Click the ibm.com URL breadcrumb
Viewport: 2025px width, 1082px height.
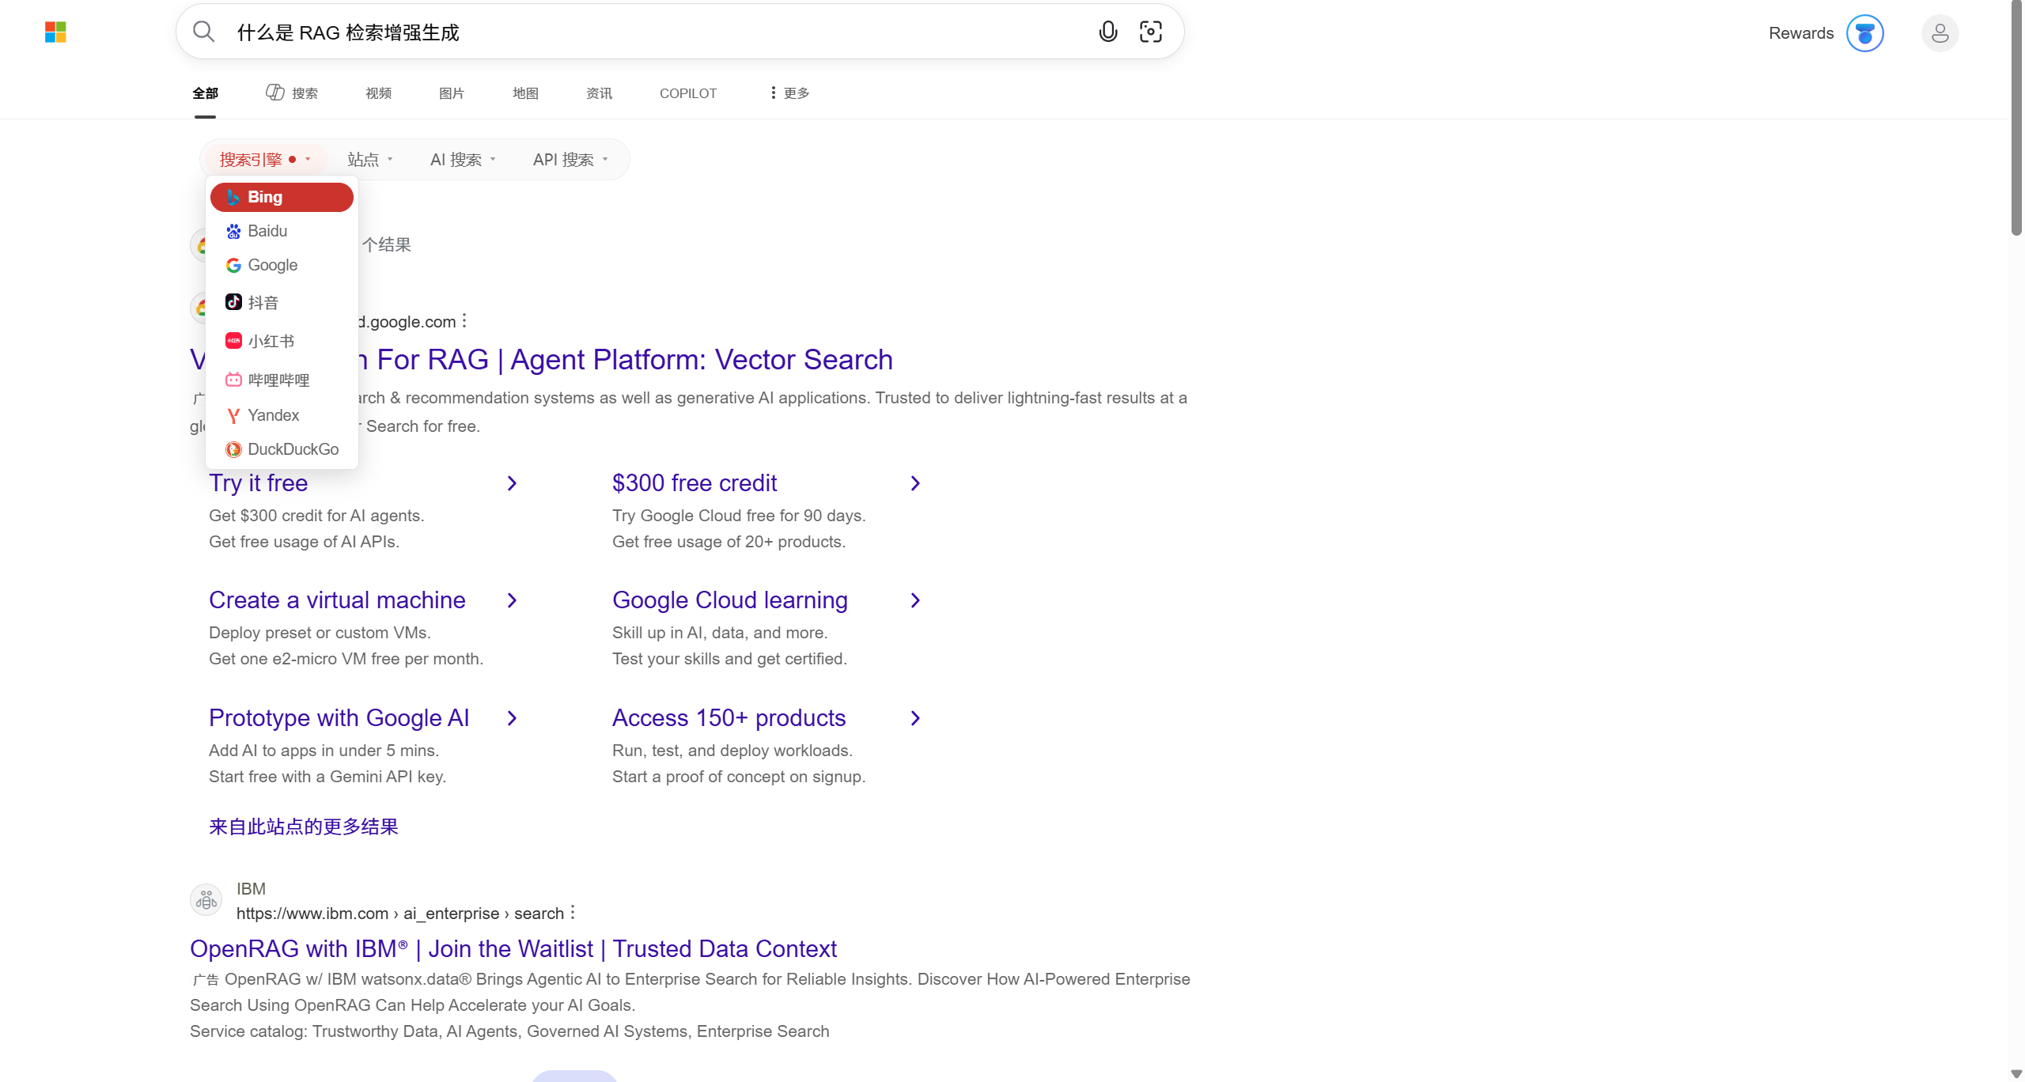(400, 914)
